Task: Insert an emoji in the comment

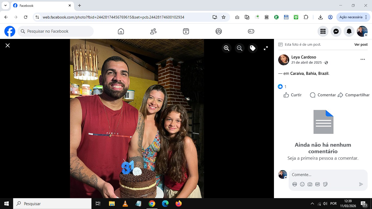Action: pyautogui.click(x=302, y=184)
